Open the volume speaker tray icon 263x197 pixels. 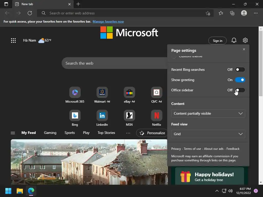tap(230, 191)
